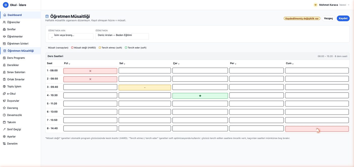Click the e-Okul puzzle icon

click(x=4, y=94)
